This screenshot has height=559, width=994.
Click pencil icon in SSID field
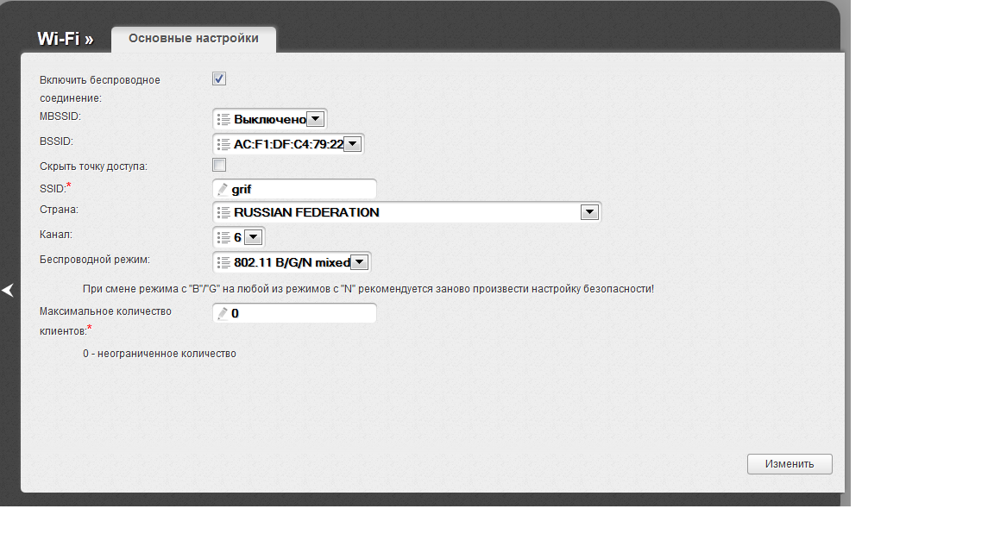pos(223,189)
